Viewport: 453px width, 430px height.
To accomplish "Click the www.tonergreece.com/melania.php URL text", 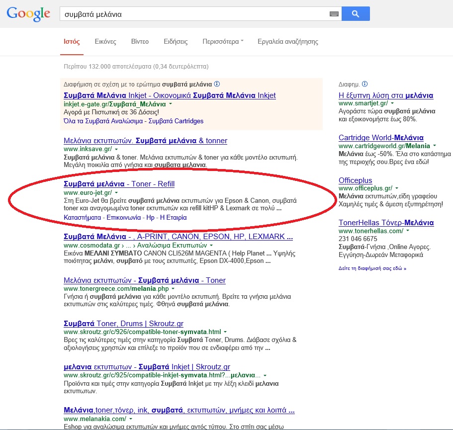I will tap(116, 289).
